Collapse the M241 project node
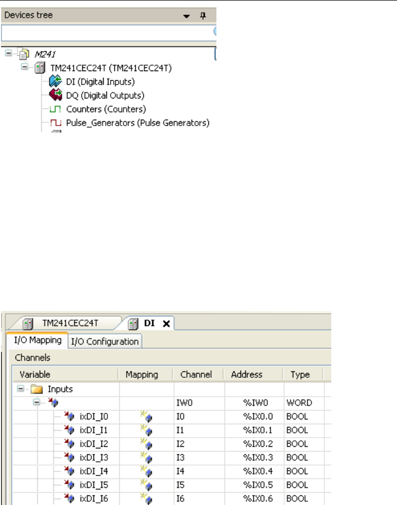 point(9,53)
